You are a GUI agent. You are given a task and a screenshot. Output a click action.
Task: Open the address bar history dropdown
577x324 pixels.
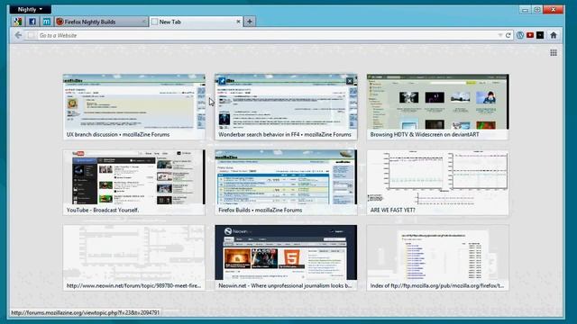500,35
